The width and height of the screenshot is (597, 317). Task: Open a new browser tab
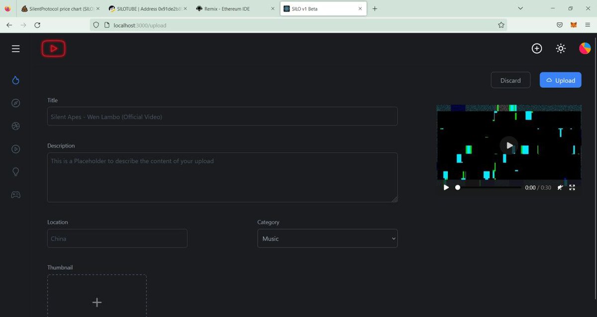tap(375, 8)
